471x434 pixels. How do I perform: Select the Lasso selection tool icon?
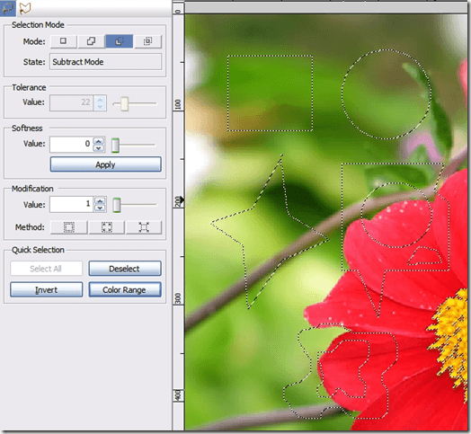click(x=8, y=8)
